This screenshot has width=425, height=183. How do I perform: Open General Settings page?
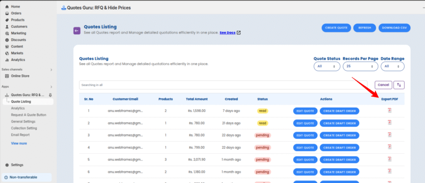[x=23, y=121]
